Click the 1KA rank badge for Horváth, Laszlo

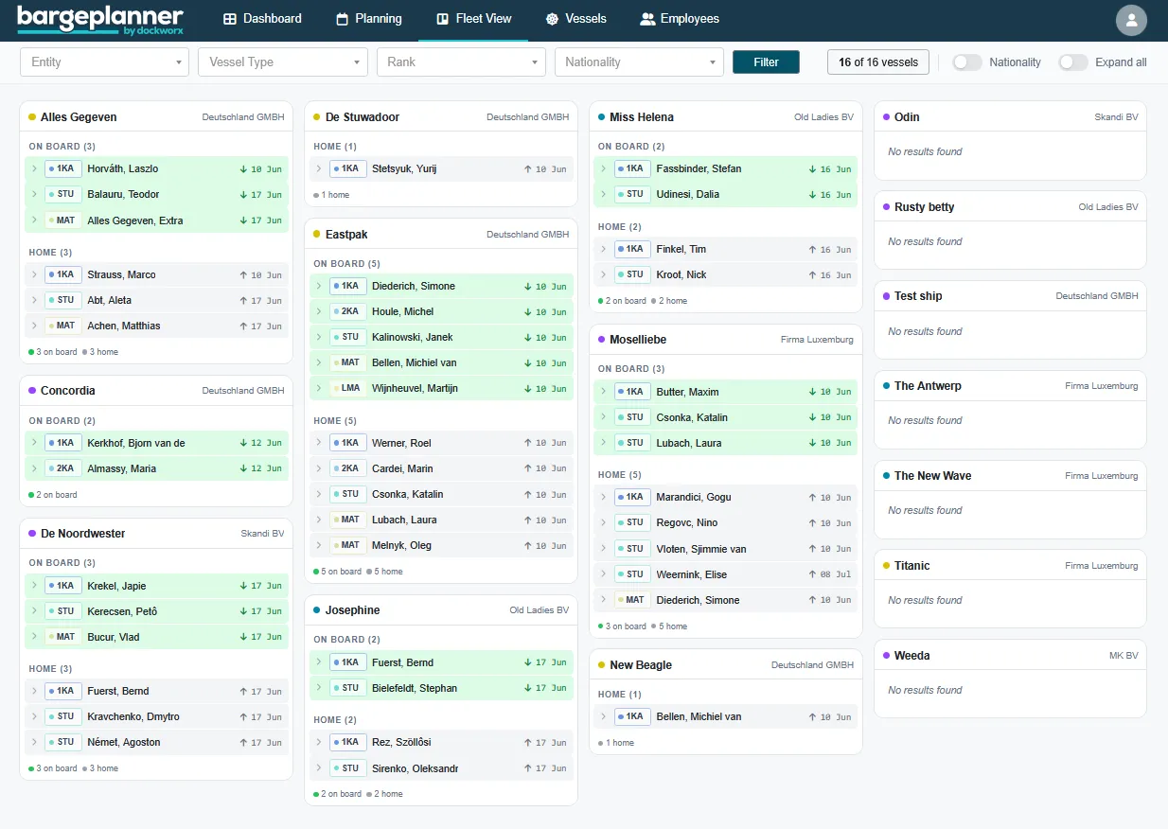63,169
